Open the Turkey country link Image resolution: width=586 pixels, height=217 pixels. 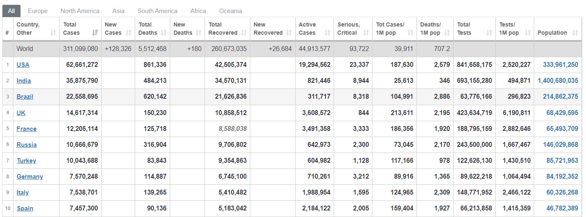tap(26, 160)
